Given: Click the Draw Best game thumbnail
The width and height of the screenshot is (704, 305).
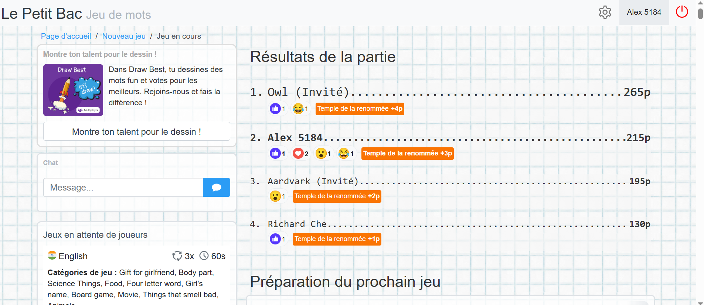Looking at the screenshot, I should pos(73,90).
